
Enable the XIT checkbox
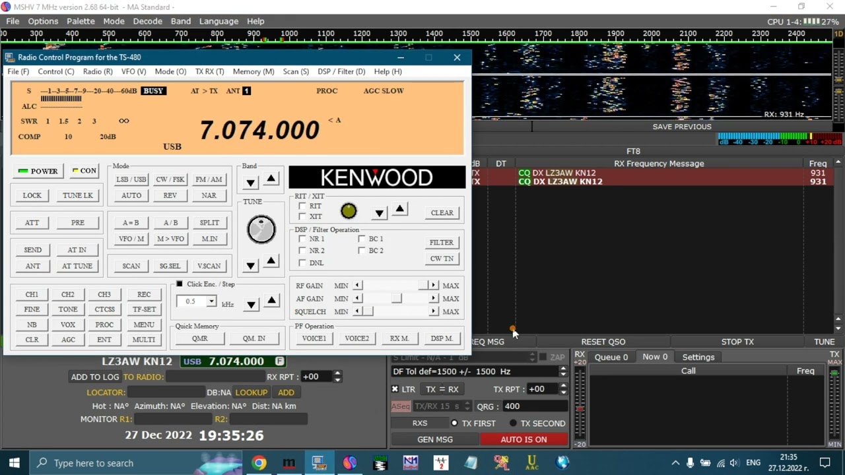(302, 216)
